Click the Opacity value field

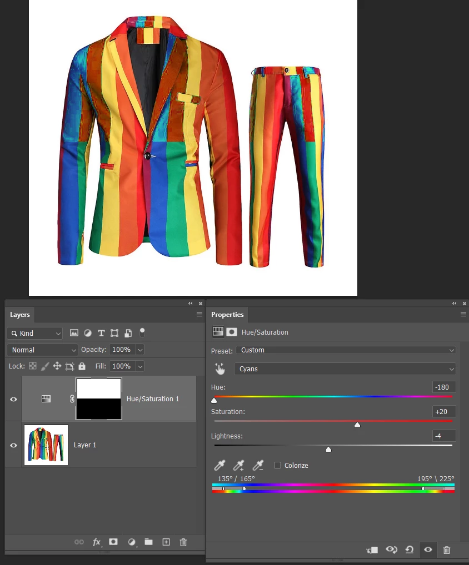(122, 350)
